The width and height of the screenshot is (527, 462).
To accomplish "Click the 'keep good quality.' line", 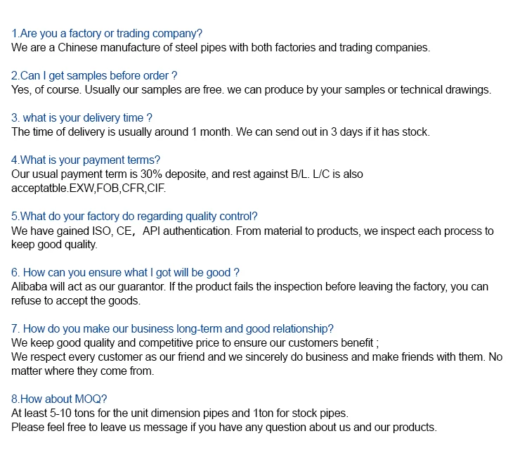I will click(x=54, y=245).
